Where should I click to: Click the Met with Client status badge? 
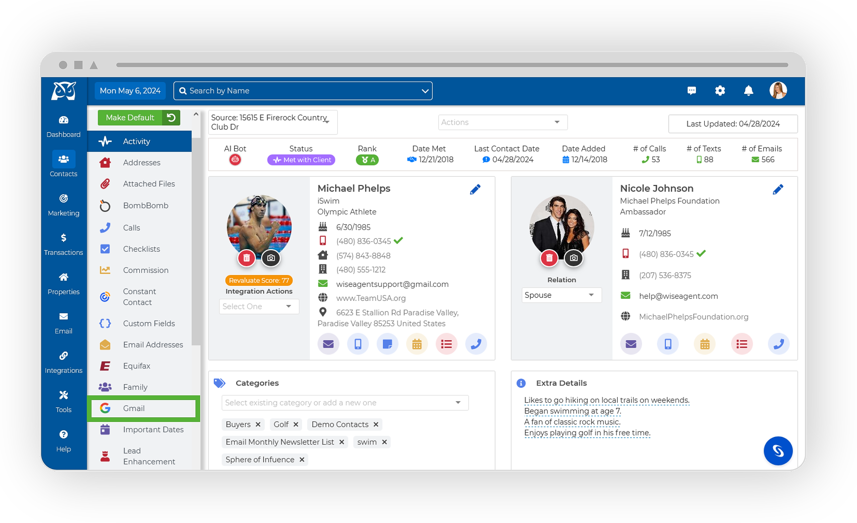pos(301,160)
